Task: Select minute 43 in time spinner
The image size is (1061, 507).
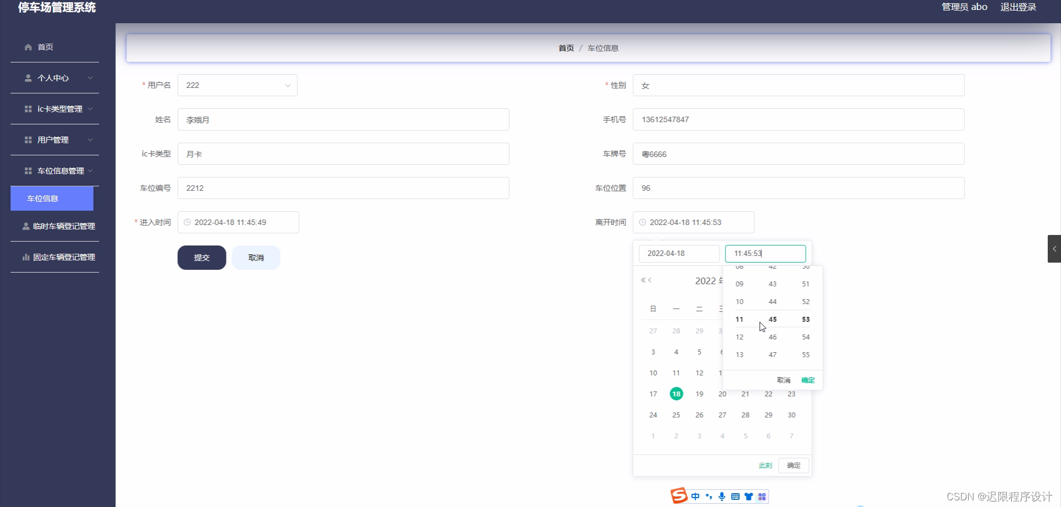Action: pos(773,284)
